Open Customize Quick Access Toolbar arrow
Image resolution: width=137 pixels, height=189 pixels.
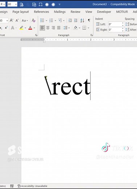click(59, 4)
